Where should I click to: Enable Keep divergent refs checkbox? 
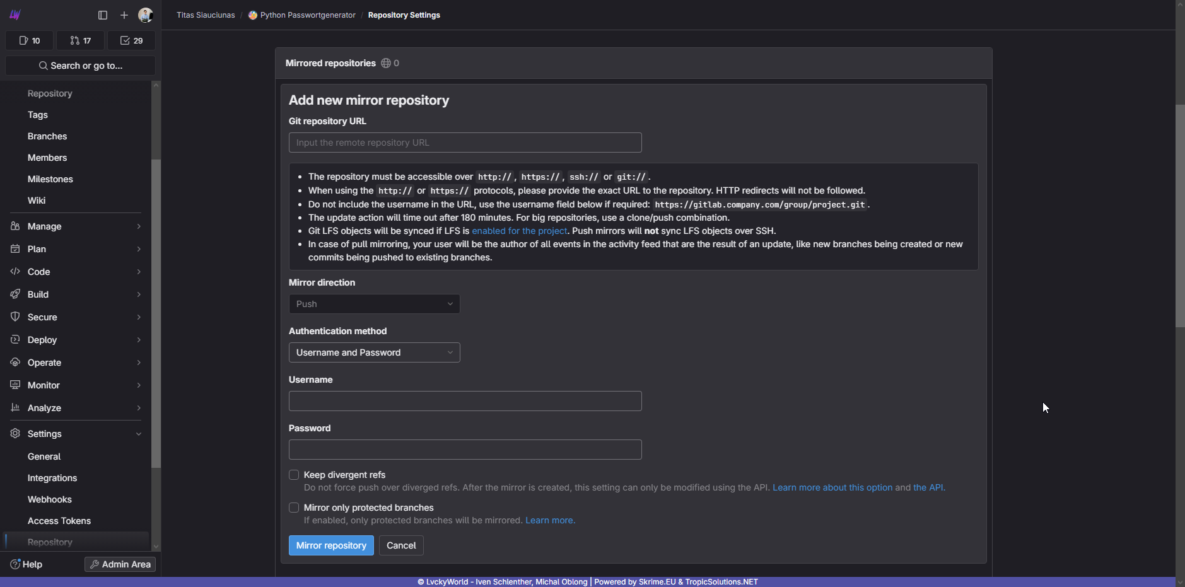[294, 475]
